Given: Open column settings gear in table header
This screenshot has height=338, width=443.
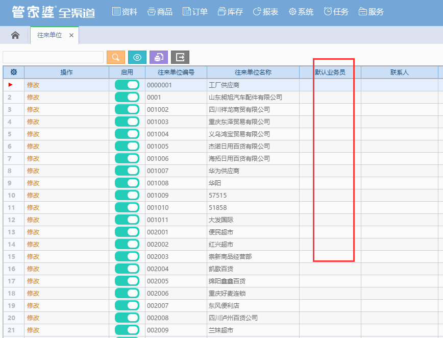Looking at the screenshot, I should [14, 72].
